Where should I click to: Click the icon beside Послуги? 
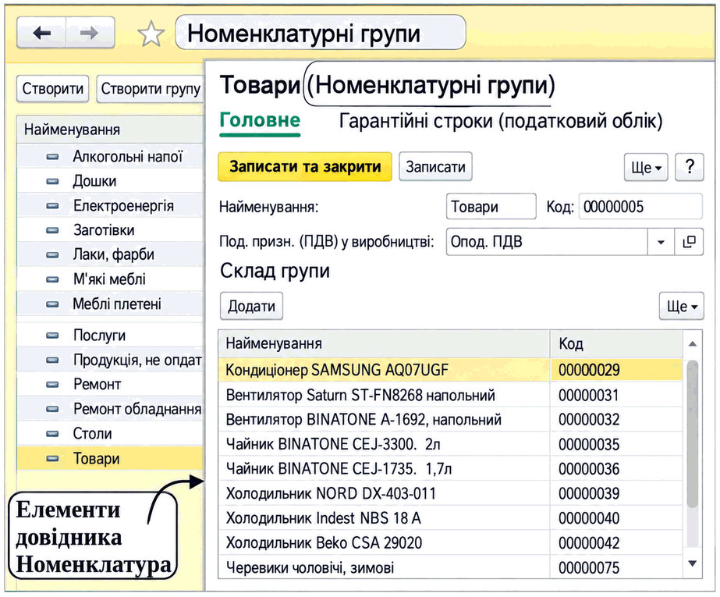53,336
